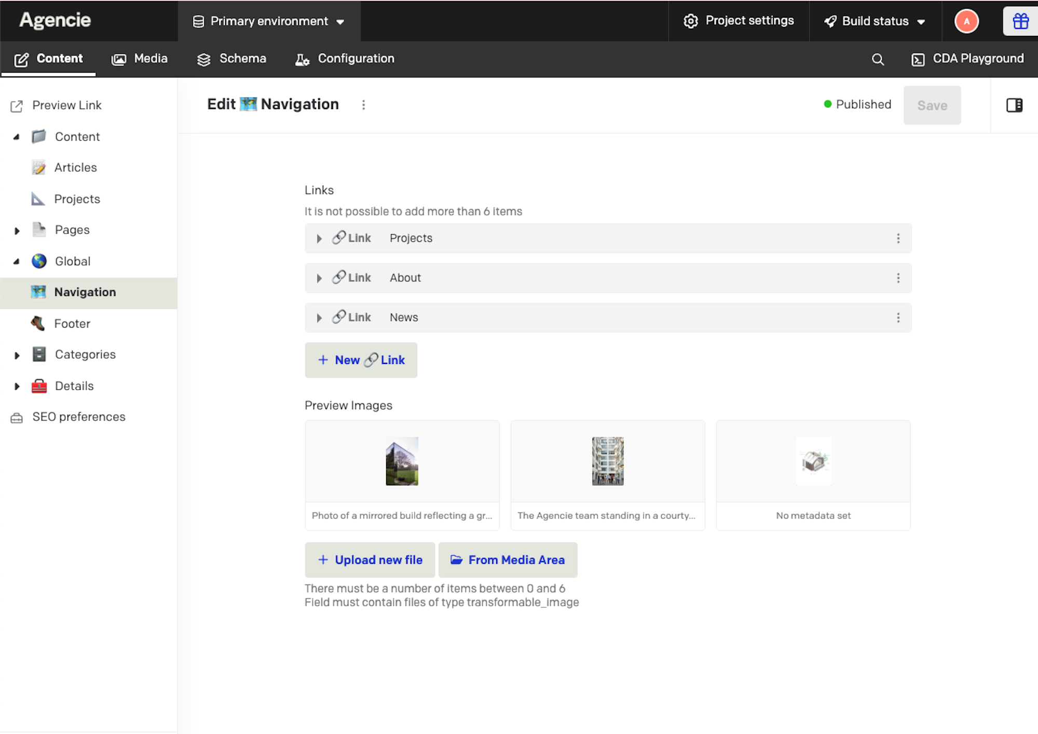The height and width of the screenshot is (734, 1038).
Task: Open the gift icon in top bar
Action: click(x=1020, y=21)
